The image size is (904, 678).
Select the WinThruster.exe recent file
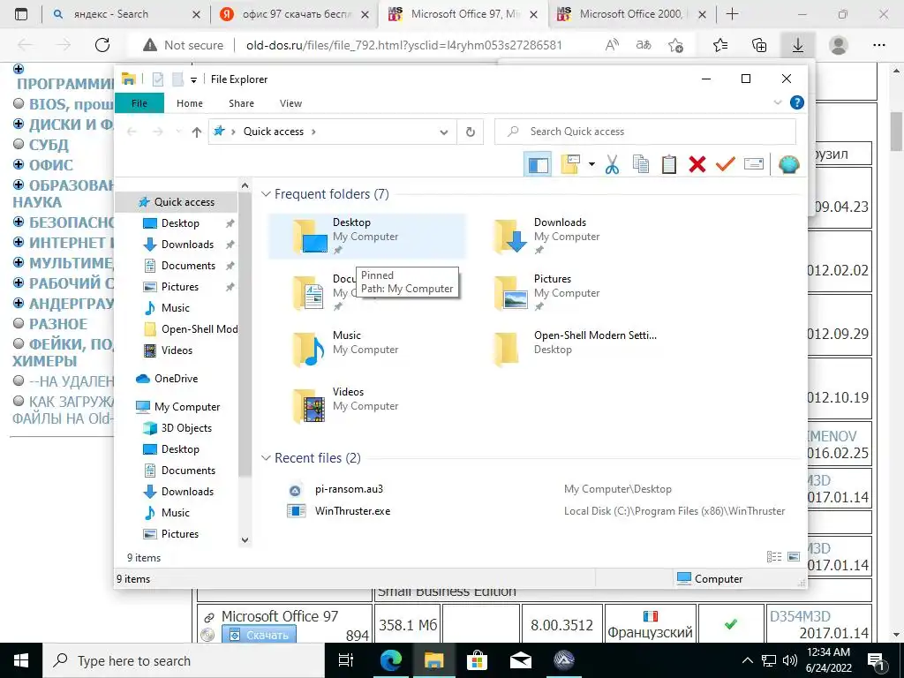[352, 511]
